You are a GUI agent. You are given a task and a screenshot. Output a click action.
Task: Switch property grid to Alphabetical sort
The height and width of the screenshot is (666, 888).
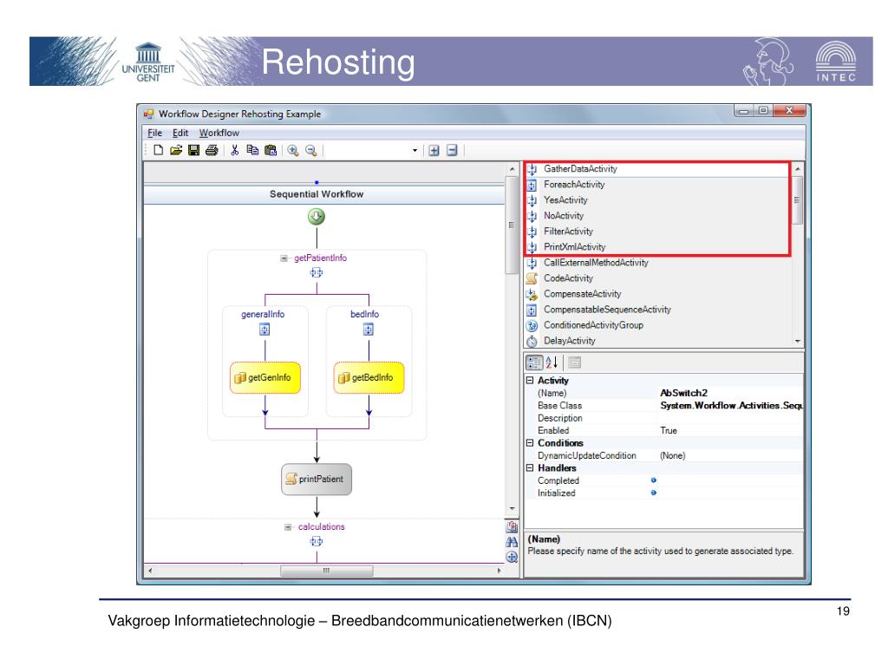click(552, 362)
